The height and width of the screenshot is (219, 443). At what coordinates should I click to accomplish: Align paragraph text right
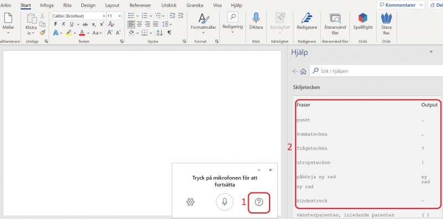[147, 24]
